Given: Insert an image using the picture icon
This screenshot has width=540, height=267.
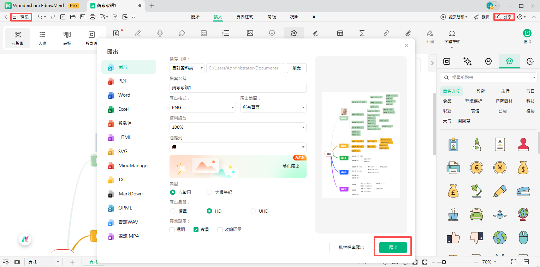Looking at the screenshot, I should (250, 33).
